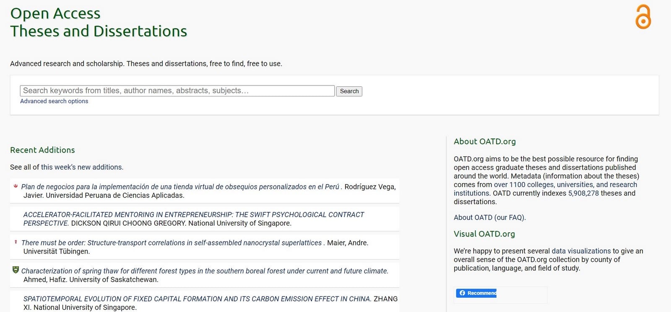
Task: Click the Universität Tübingen entry favicon
Action: (16, 242)
